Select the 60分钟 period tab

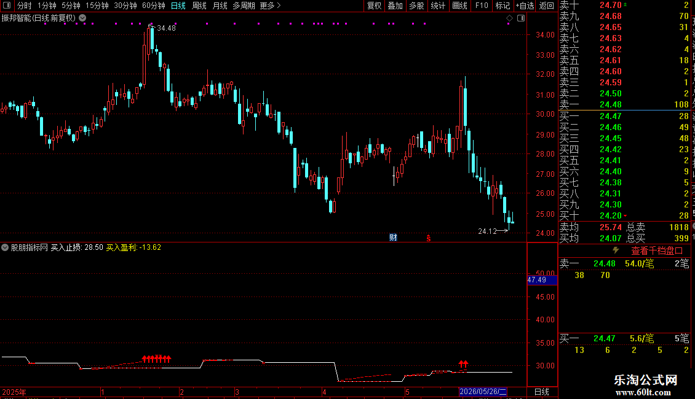pos(153,6)
